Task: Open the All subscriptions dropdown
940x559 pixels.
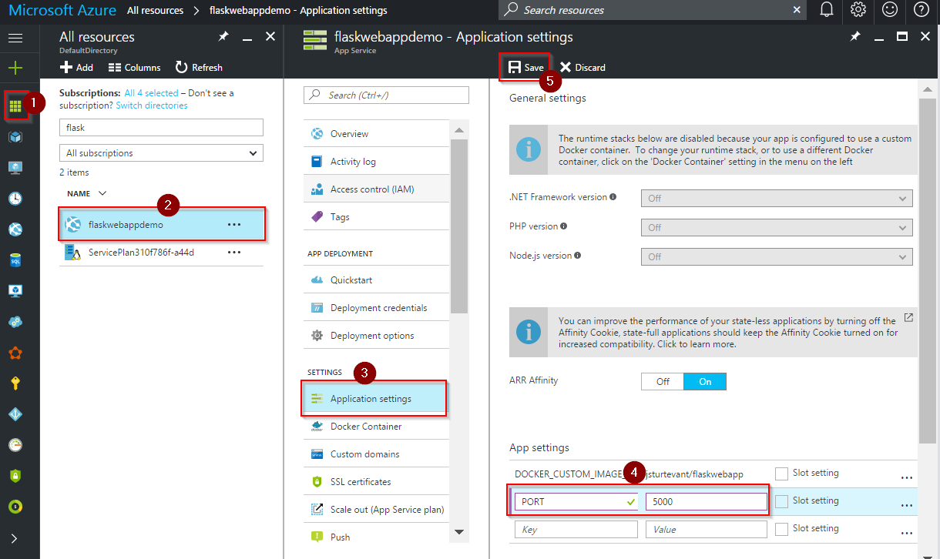Action: point(161,153)
